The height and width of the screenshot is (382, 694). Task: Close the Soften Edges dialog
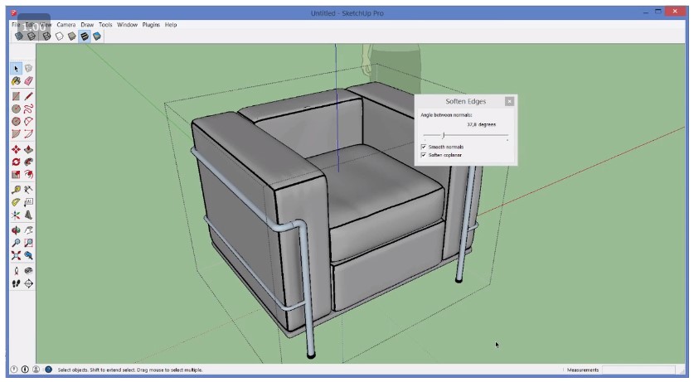pyautogui.click(x=509, y=101)
